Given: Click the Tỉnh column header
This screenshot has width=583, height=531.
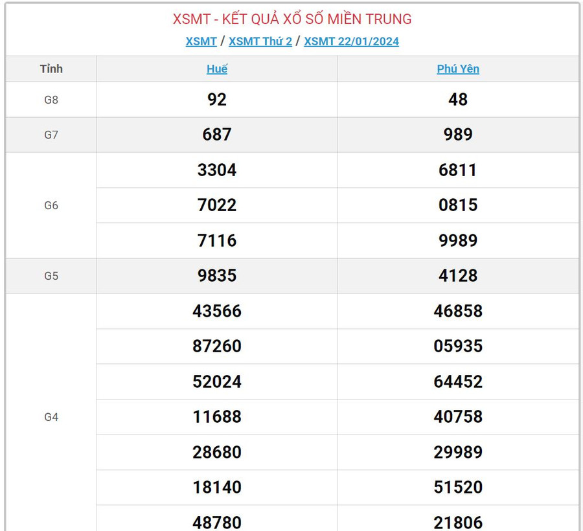Looking at the screenshot, I should [51, 69].
